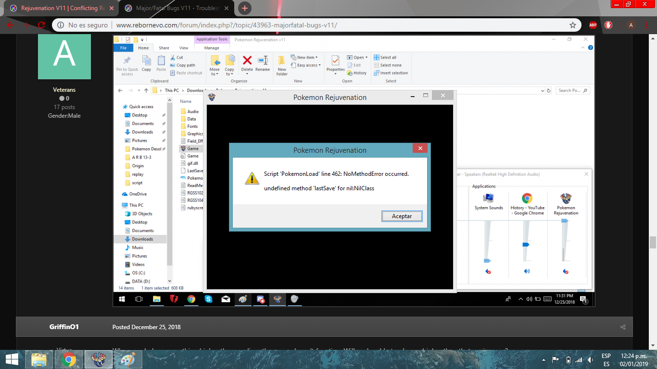Viewport: 657px width, 369px height.
Task: Open the ESP language input switcher
Action: 606,360
